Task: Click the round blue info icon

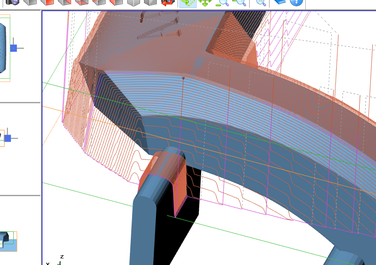Action: click(296, 3)
